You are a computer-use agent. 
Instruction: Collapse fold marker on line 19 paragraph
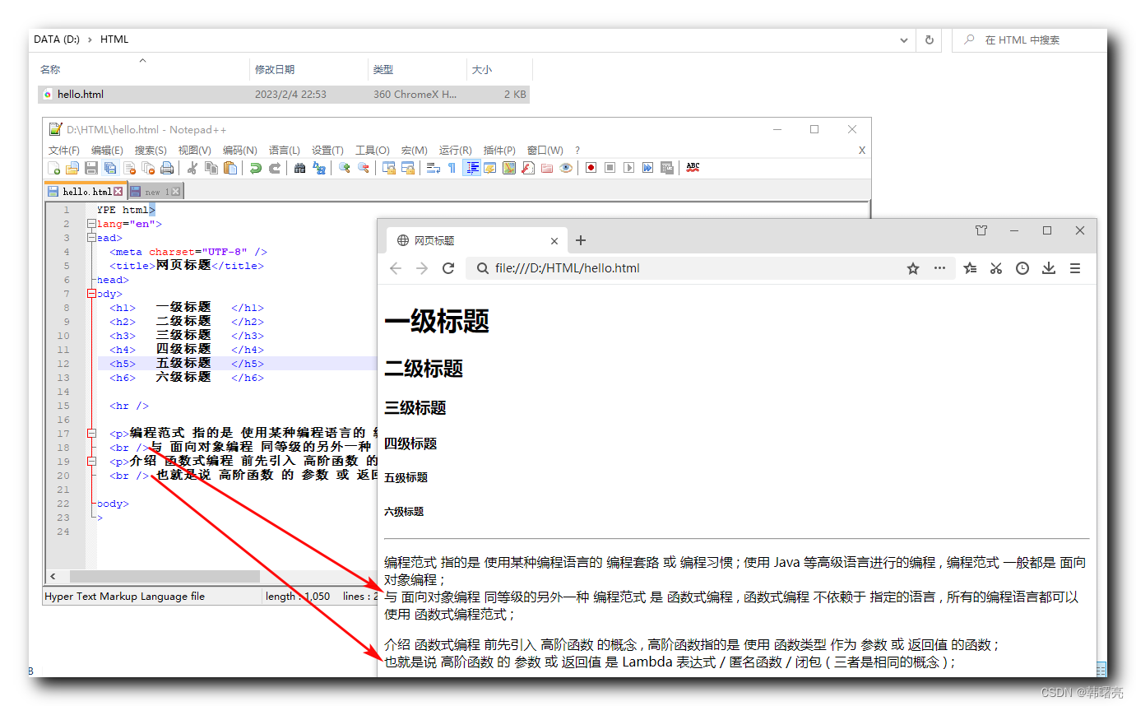[x=91, y=462]
